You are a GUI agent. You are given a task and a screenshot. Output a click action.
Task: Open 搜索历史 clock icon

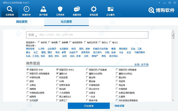click(26, 9)
